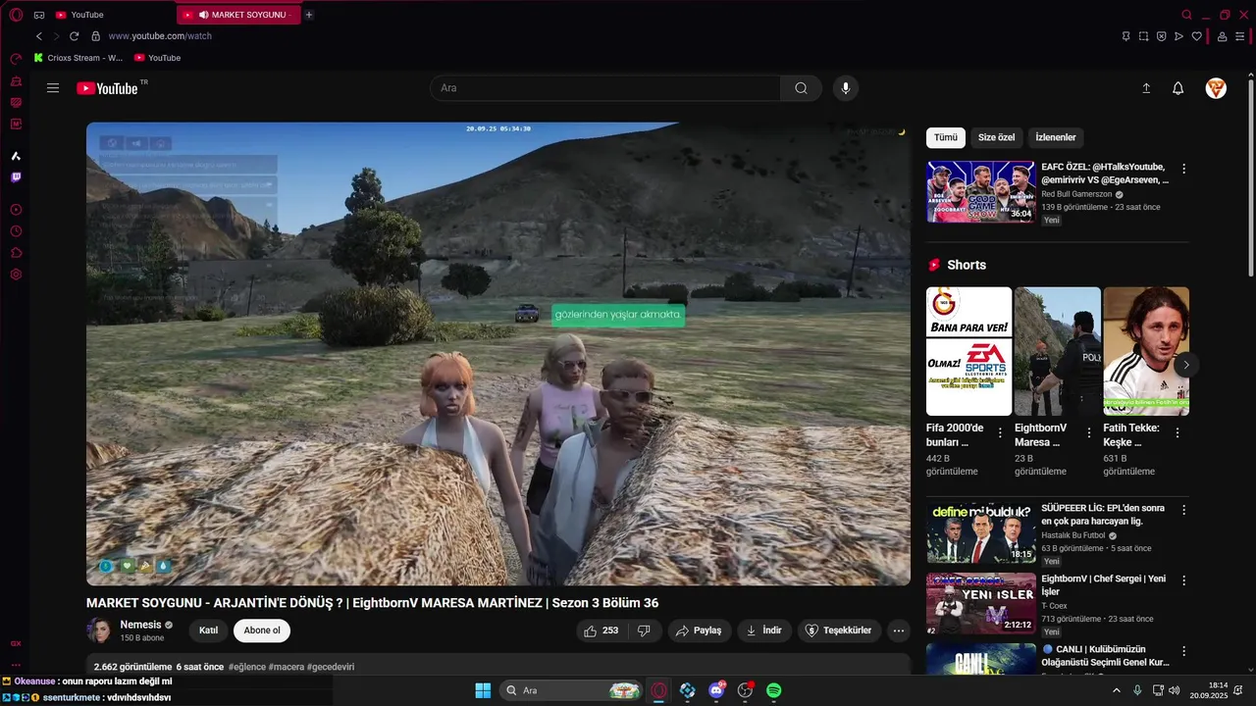Image resolution: width=1256 pixels, height=706 pixels.
Task: Open the SÜÜPEEER LİG video thumbnail
Action: pyautogui.click(x=981, y=532)
